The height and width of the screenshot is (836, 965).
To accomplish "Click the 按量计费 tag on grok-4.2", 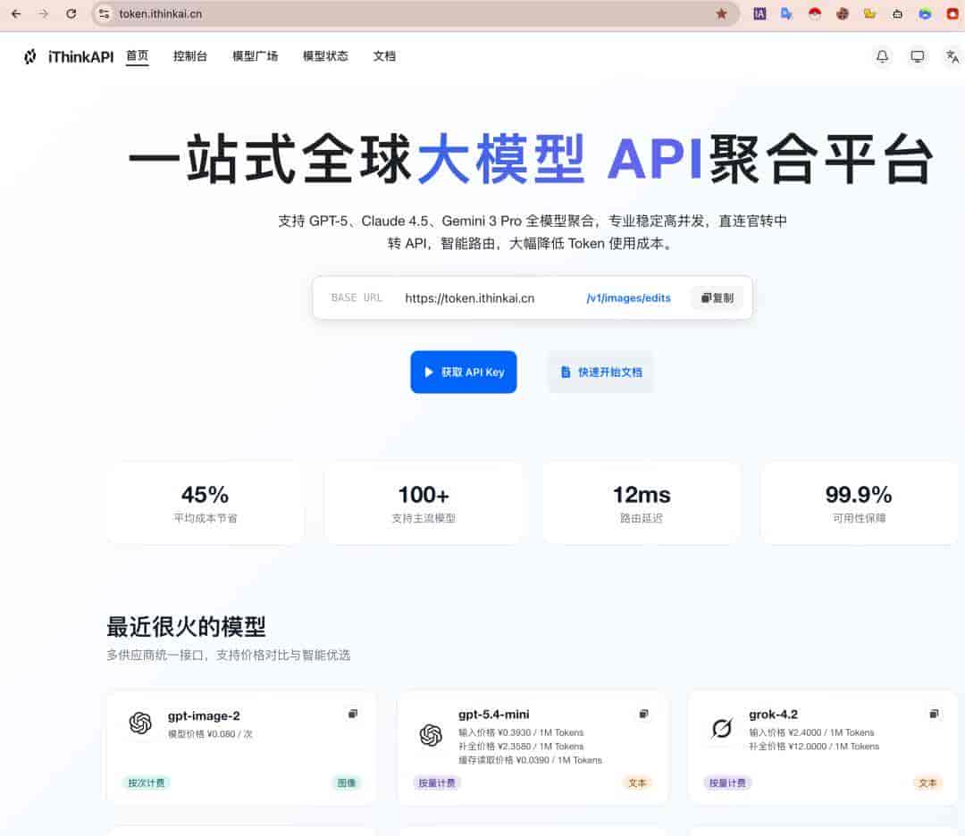I will point(726,783).
